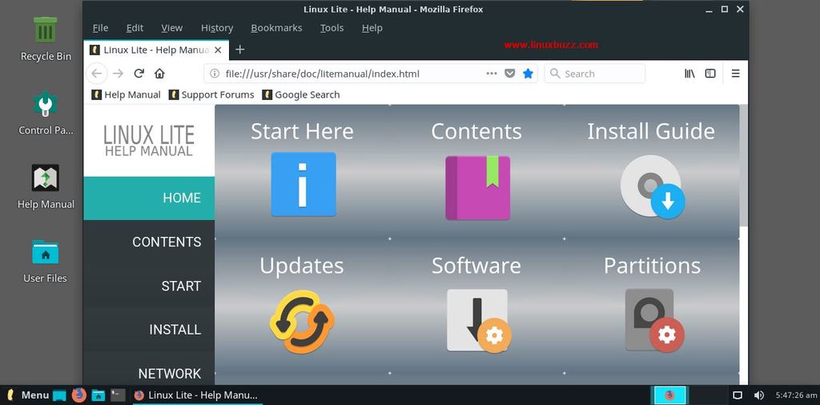Open the Start Here info icon
The width and height of the screenshot is (820, 405).
[303, 184]
